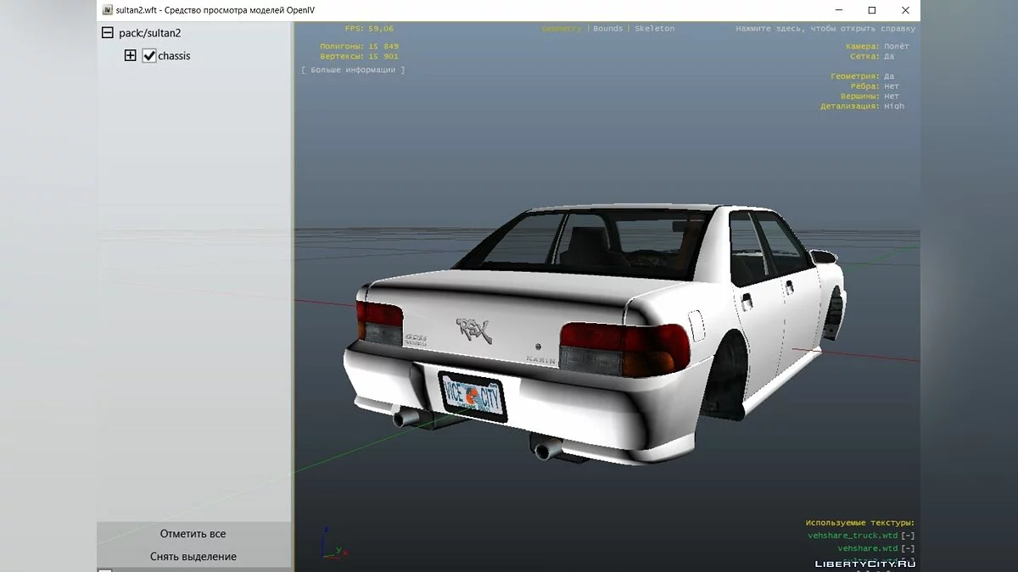Switch to the Bounds view tab
The width and height of the screenshot is (1018, 572).
click(x=607, y=29)
